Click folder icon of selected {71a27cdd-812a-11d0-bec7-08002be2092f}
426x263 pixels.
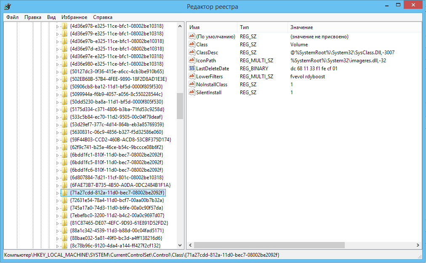(x=64, y=193)
